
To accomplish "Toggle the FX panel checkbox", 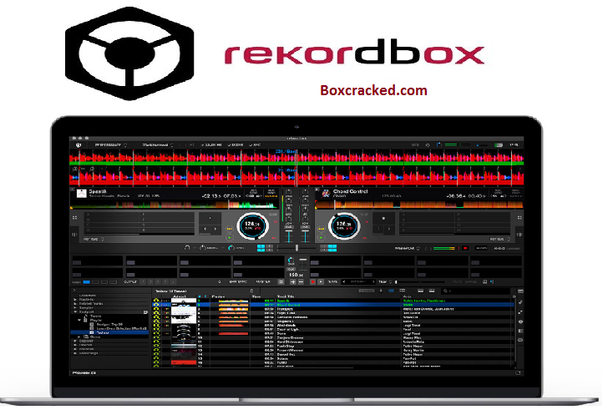I will (x=189, y=145).
